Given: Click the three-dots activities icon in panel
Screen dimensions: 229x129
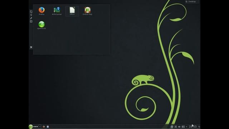Looking at the screenshot, I should coord(35,126).
